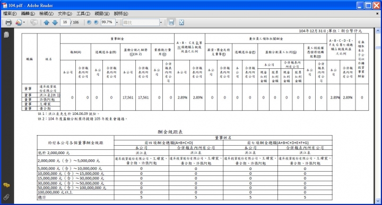Open the 編輯(E) menu

click(28, 14)
